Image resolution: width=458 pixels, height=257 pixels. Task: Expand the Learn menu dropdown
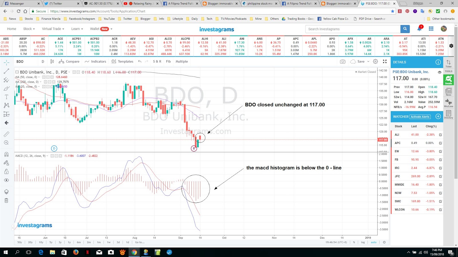[77, 29]
